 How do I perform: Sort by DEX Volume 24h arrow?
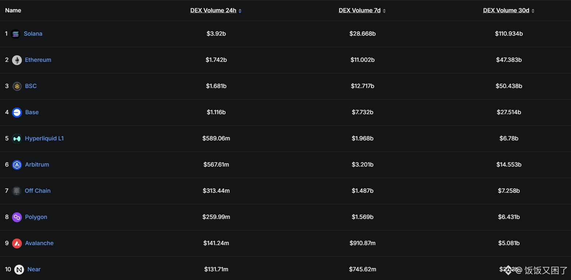(240, 11)
